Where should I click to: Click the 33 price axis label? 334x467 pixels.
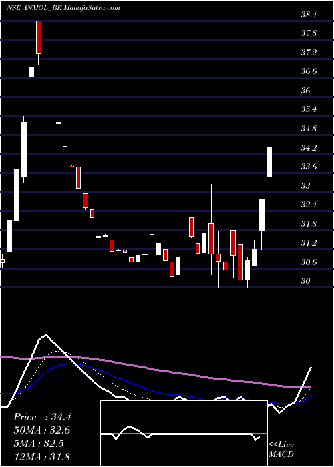tap(306, 186)
